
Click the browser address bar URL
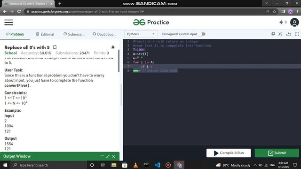pos(87,11)
